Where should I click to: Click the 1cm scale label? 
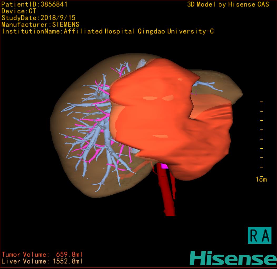261,180
